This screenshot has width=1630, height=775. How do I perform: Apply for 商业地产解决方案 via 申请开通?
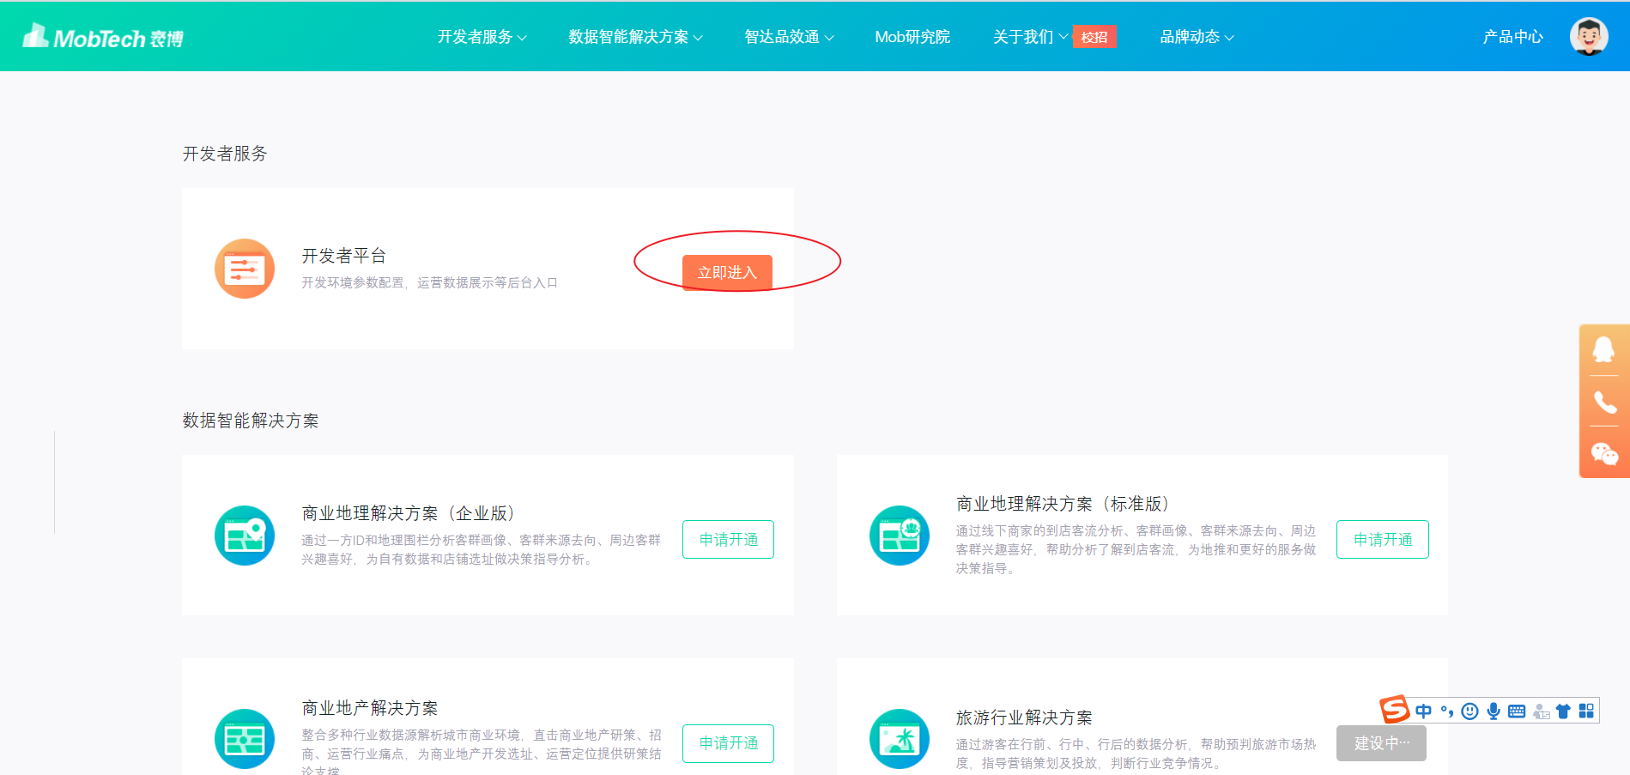pos(727,743)
